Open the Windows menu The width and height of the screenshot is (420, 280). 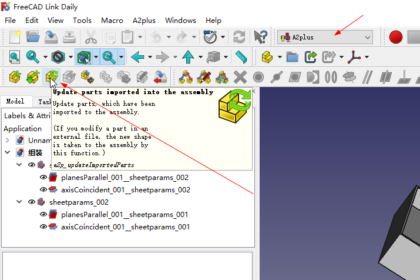coord(180,21)
